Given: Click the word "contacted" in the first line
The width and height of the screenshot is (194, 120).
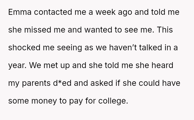Looking at the screenshot, I should 53,12.
